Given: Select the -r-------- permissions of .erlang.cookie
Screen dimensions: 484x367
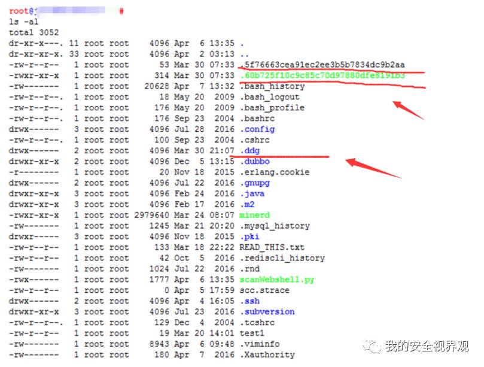Looking at the screenshot, I should click(34, 172).
